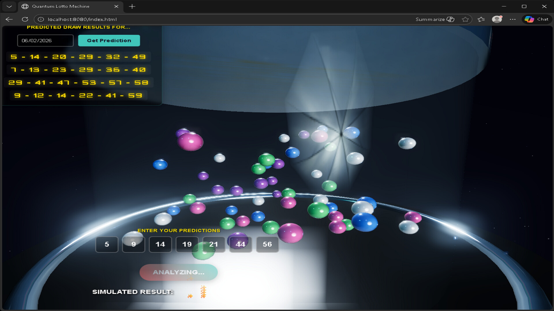Viewport: 554px width, 311px height.
Task: Open a new tab with plus button
Action: coord(132,6)
